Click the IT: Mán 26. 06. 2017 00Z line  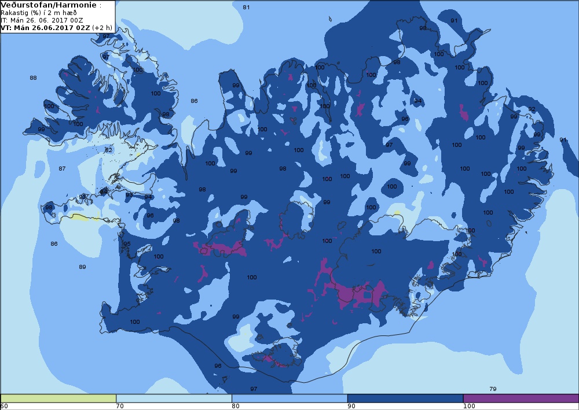(x=42, y=20)
